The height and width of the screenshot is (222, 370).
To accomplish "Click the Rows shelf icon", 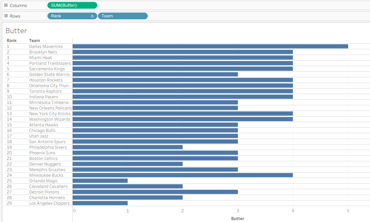I will (x=6, y=16).
